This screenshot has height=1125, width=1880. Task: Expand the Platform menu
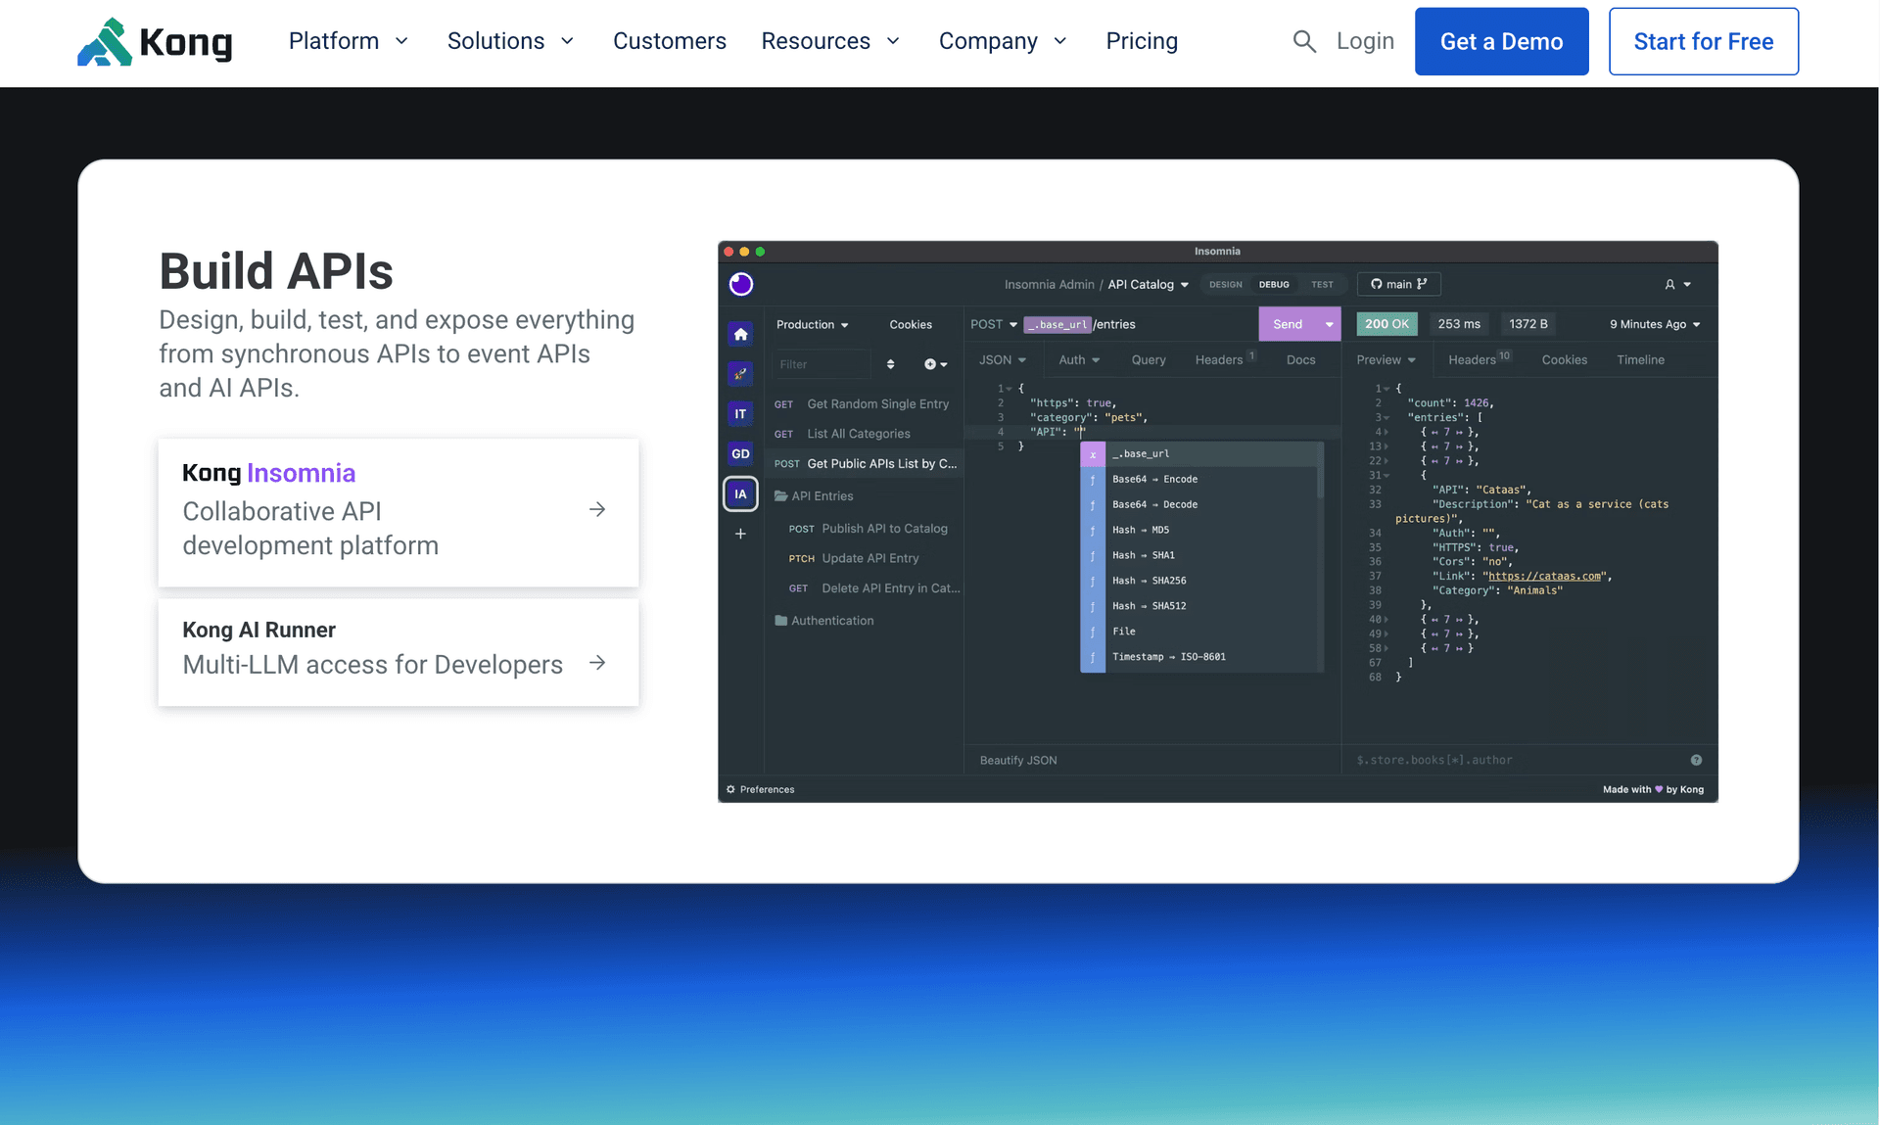point(348,41)
